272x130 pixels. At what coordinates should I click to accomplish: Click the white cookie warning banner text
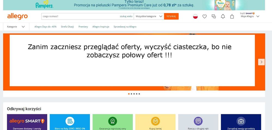pos(129,51)
